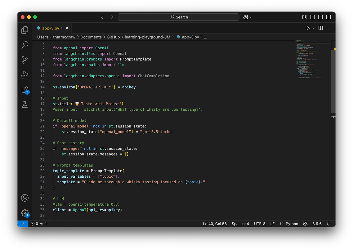Open the Source Control view
The image size is (353, 250).
pos(25,60)
